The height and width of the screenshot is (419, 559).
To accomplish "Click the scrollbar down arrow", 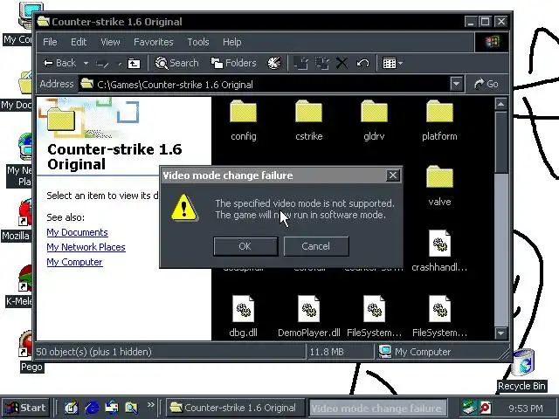I will point(500,333).
